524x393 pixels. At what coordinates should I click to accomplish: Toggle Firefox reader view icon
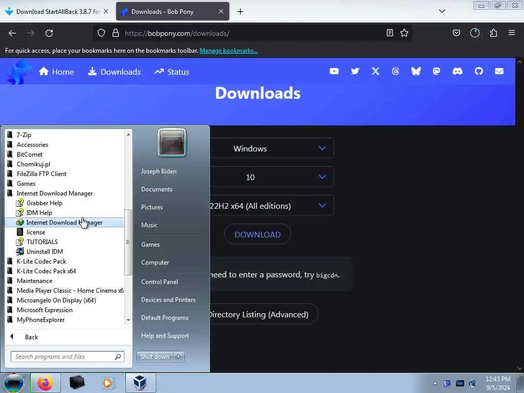pos(389,33)
